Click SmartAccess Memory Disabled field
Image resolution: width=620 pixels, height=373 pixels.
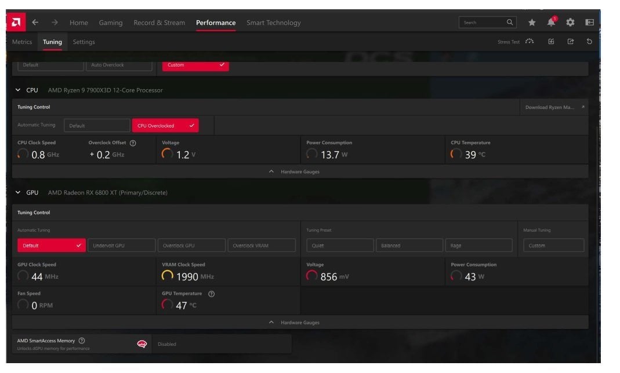222,344
